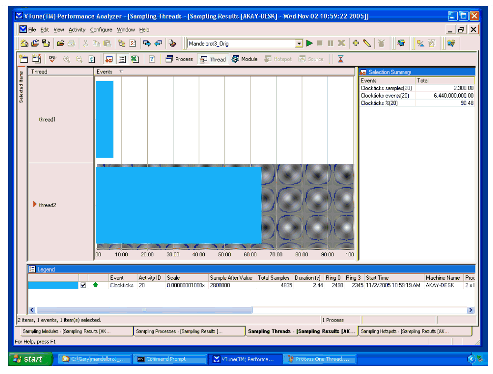Click the green Run Activity play button
The height and width of the screenshot is (374, 493).
click(310, 43)
